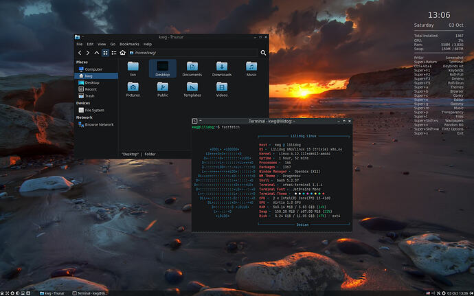Open the search magnifier in Thunar

pyautogui.click(x=263, y=53)
